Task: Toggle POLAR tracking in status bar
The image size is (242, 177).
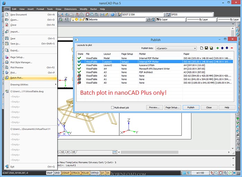Action: tap(85, 173)
